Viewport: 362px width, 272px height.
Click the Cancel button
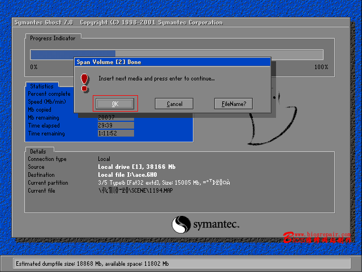(174, 104)
